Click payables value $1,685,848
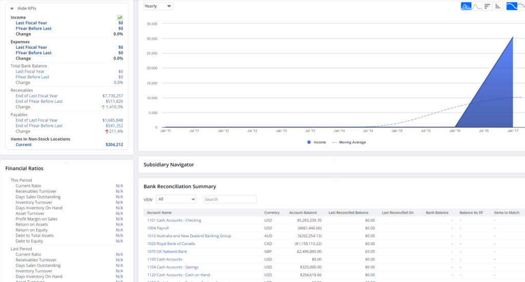The width and height of the screenshot is (525, 282). pos(112,120)
